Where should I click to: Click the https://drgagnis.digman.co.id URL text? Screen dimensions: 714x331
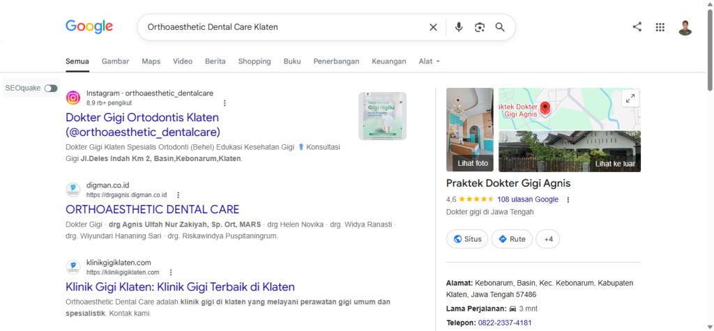click(x=127, y=195)
